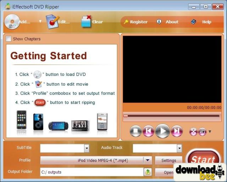The width and height of the screenshot is (227, 182).
Task: Click the About label
Action: point(172,22)
